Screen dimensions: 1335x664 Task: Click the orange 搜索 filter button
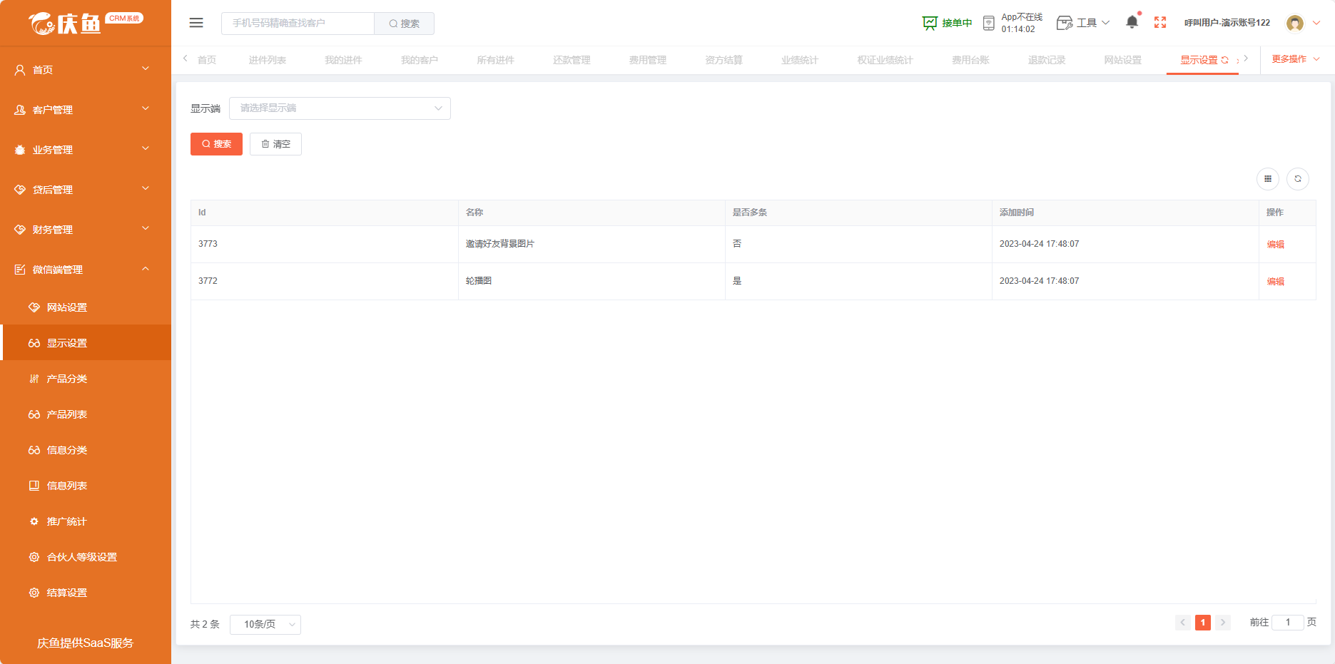216,144
